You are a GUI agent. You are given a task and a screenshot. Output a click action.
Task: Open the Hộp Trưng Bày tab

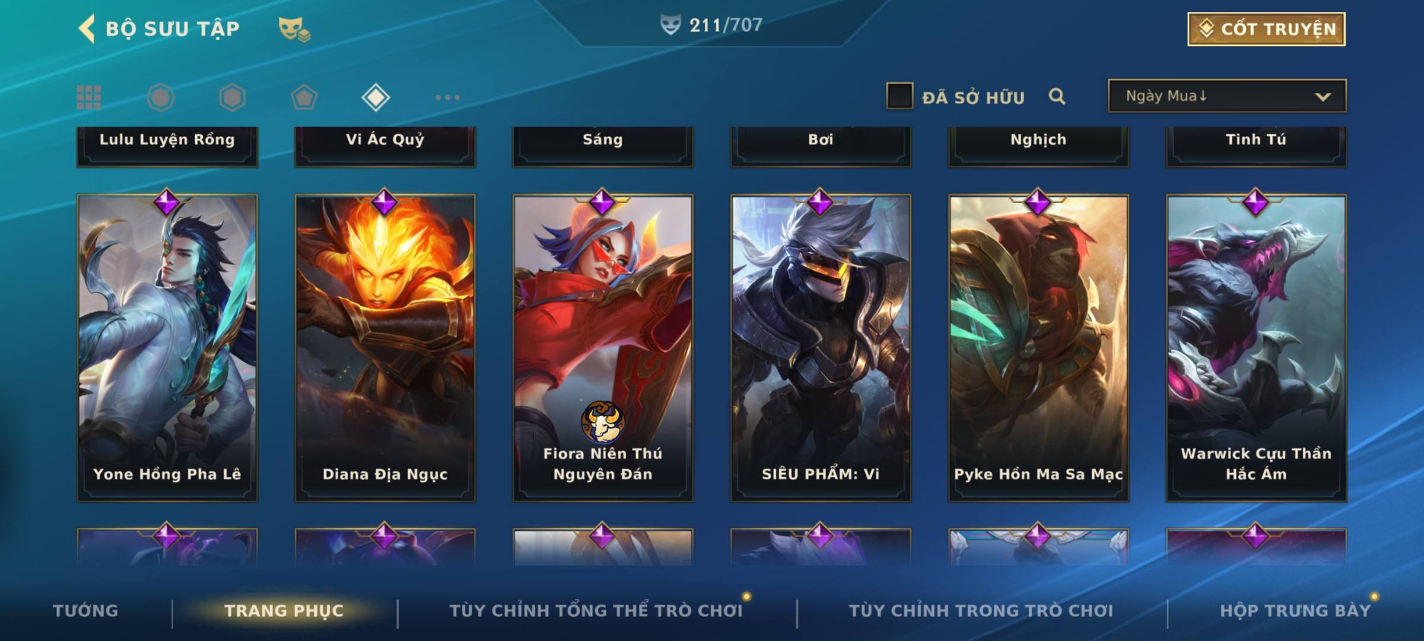[1295, 610]
